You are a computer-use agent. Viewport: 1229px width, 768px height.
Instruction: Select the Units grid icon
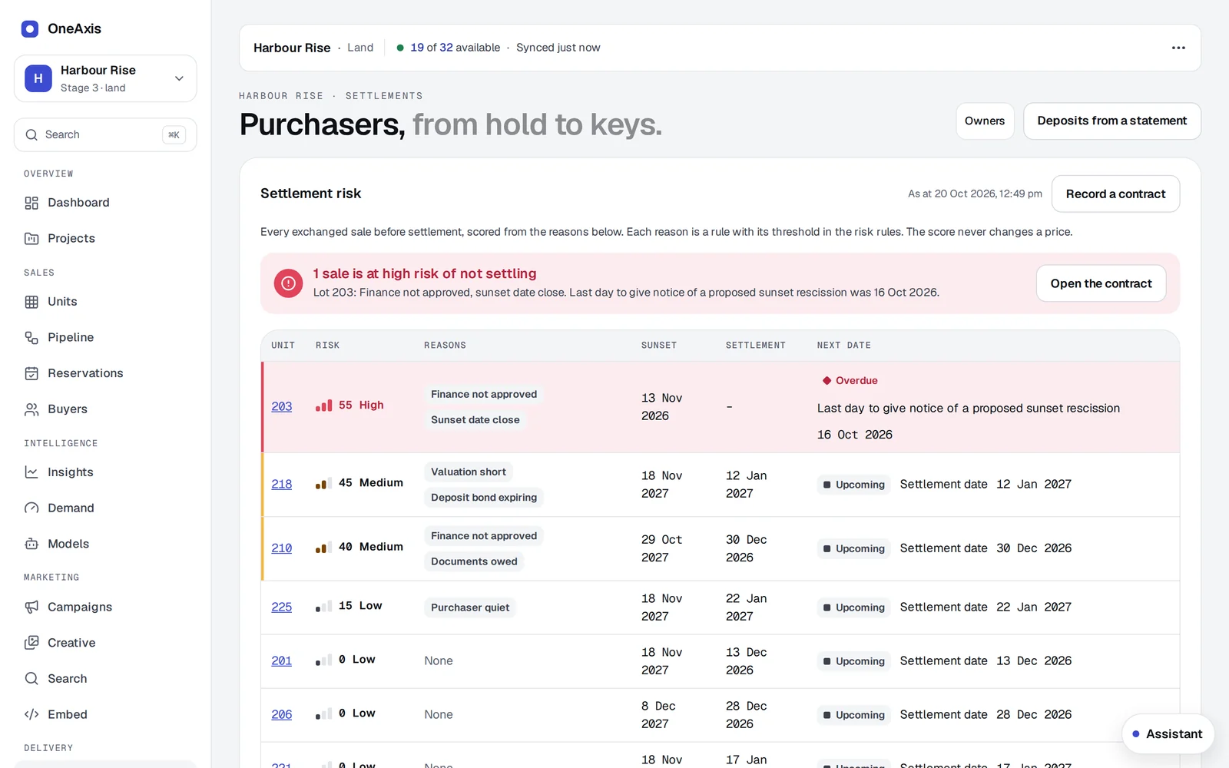[x=31, y=302]
